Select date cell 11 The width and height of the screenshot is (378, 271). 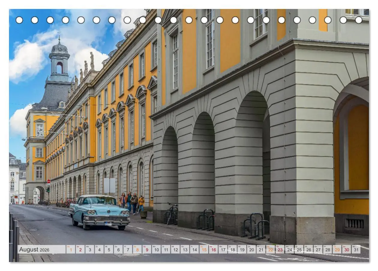[166, 249]
